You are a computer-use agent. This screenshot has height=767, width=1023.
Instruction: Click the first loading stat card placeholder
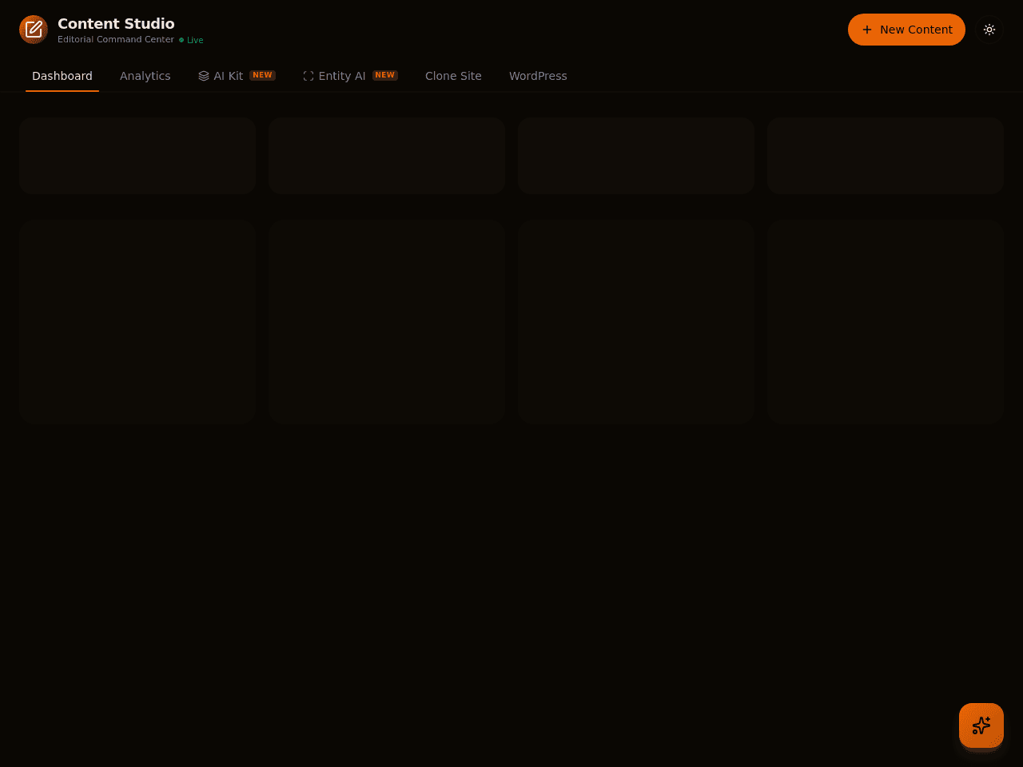pyautogui.click(x=137, y=156)
